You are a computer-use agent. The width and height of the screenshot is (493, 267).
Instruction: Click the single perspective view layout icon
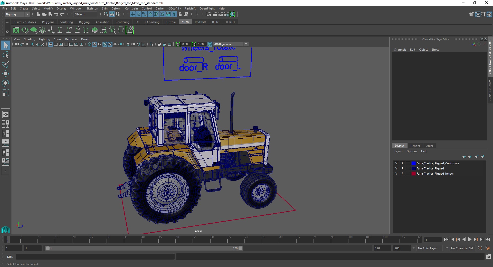[5, 115]
